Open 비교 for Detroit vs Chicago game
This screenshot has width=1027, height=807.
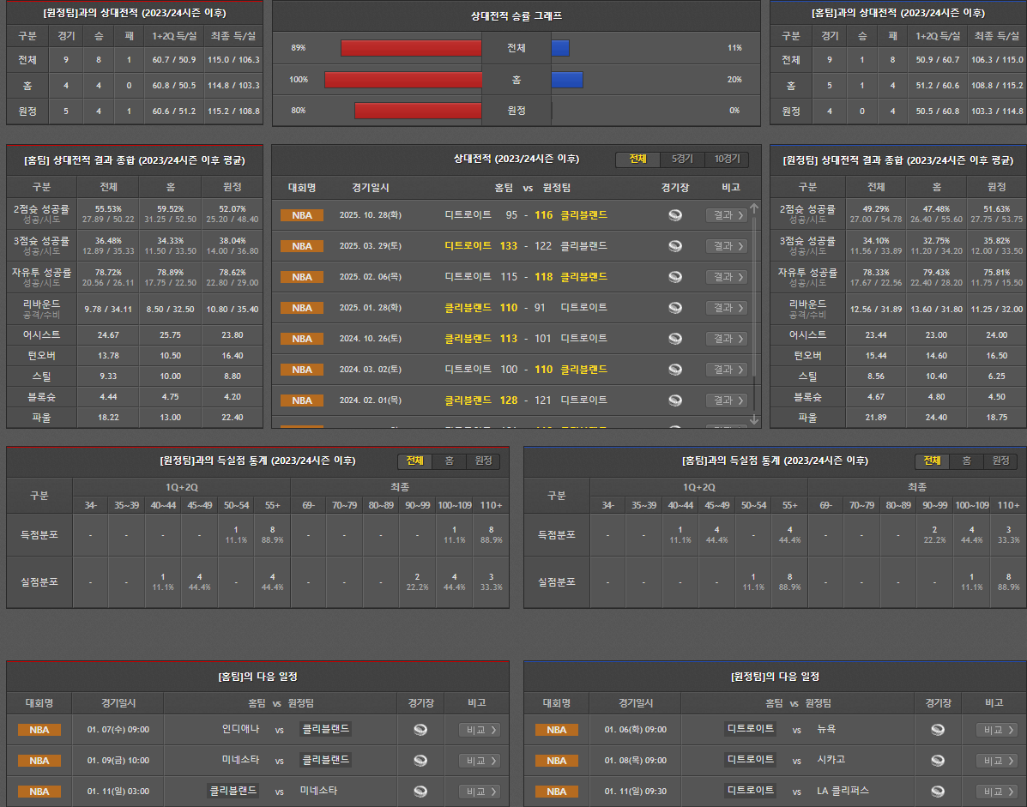[997, 761]
